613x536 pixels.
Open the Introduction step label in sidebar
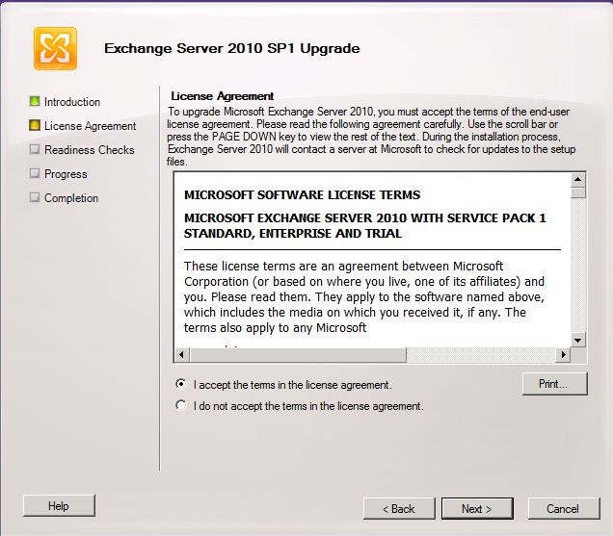click(x=72, y=102)
